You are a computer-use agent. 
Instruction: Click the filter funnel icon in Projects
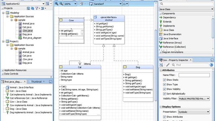coord(37,8)
